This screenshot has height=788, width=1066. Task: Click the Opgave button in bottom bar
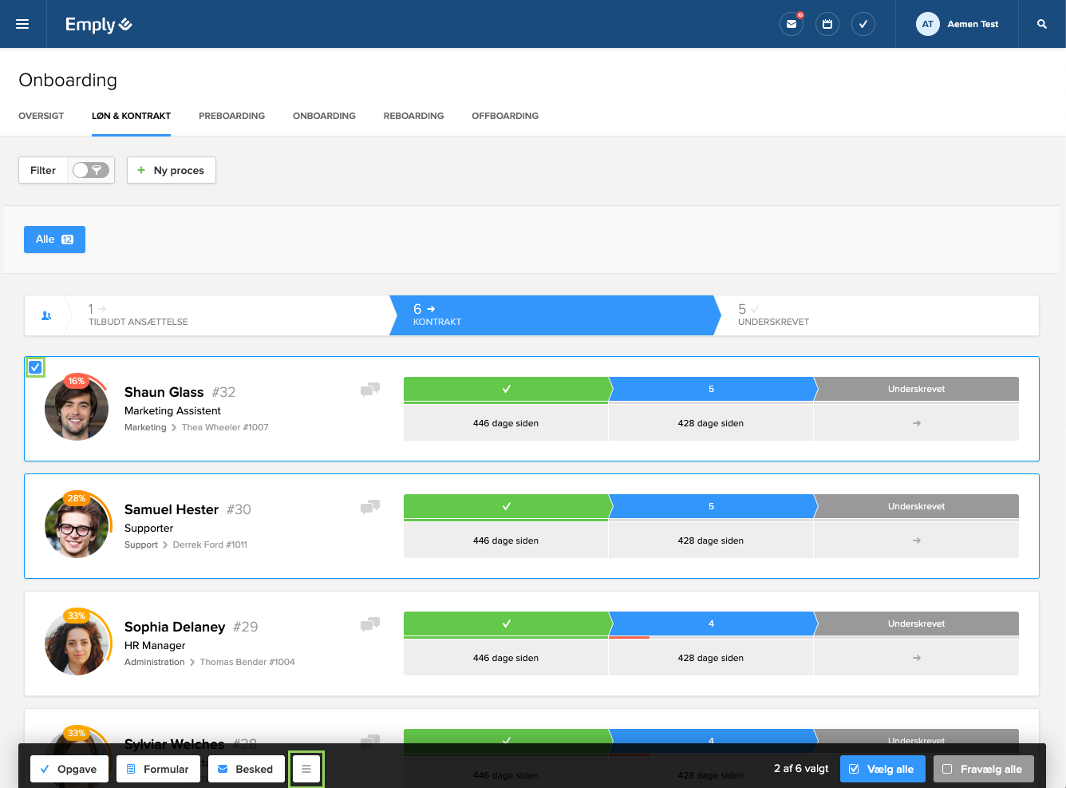tap(69, 769)
